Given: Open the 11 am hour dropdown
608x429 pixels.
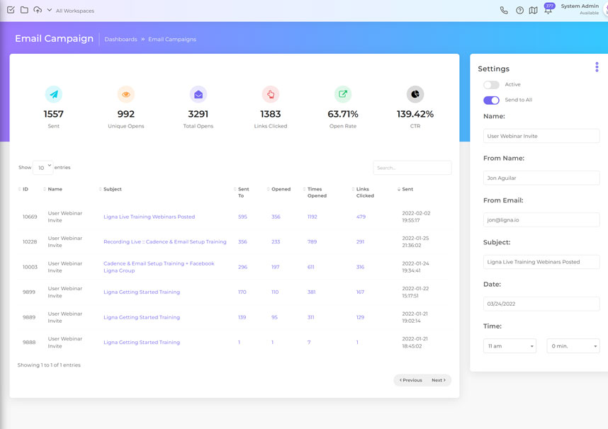Looking at the screenshot, I should 510,346.
